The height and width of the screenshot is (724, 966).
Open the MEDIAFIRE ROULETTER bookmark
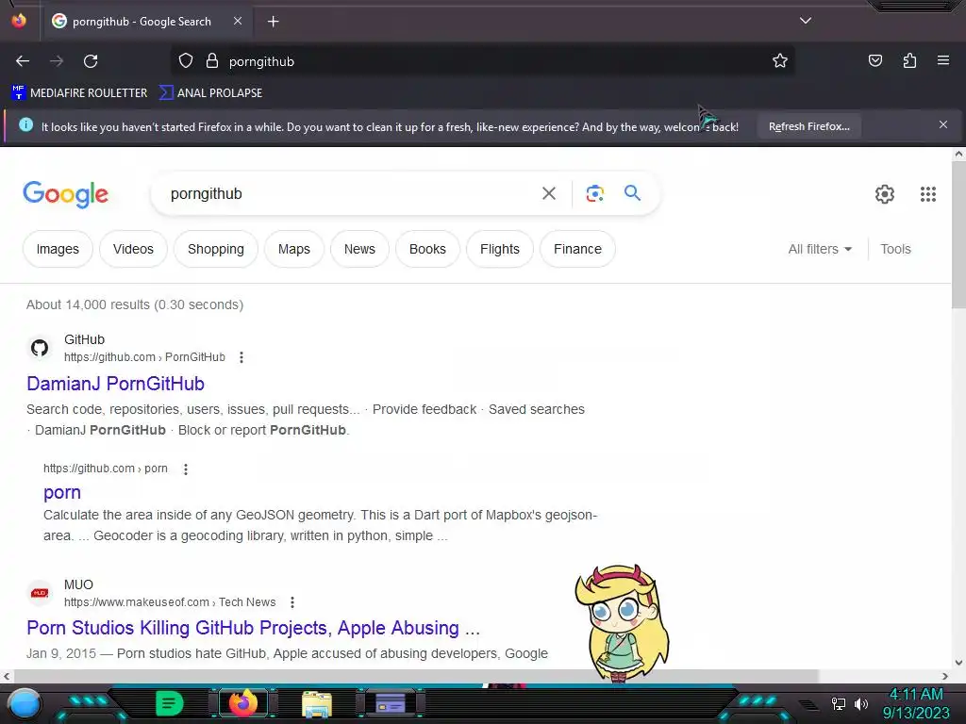79,93
